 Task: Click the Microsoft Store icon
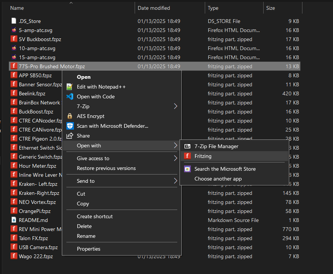click(x=187, y=169)
